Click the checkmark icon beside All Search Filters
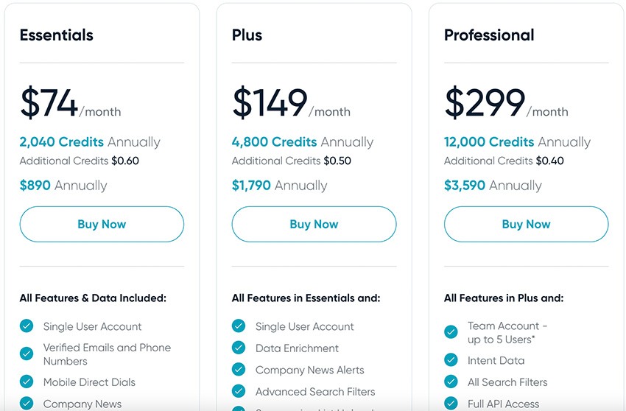This screenshot has height=411, width=626. click(x=451, y=382)
